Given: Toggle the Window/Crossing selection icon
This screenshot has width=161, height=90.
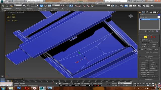Looking at the screenshot, I should click(x=37, y=5).
